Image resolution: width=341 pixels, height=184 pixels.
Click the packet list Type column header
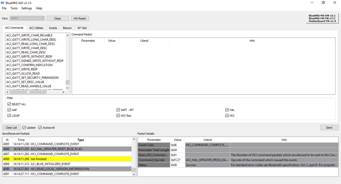pos(81,140)
